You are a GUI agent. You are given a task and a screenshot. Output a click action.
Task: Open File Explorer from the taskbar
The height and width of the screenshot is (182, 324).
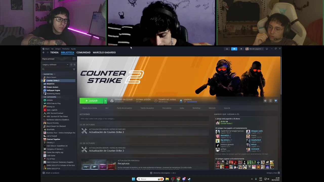click(x=167, y=179)
